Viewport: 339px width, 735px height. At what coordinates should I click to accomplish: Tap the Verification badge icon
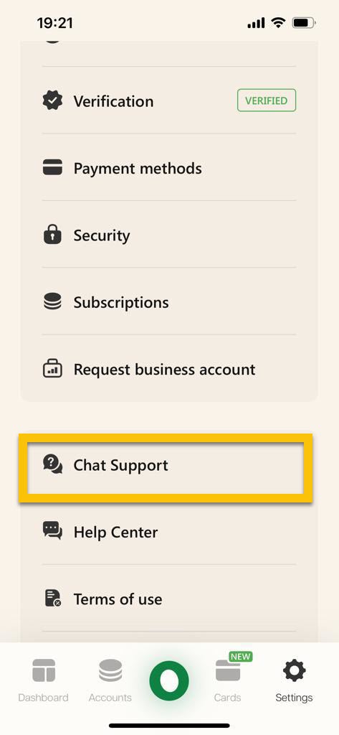pos(52,100)
